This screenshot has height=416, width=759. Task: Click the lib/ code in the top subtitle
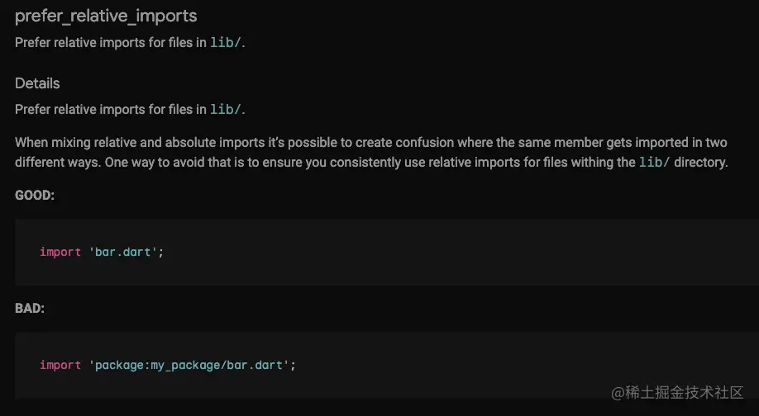(226, 43)
